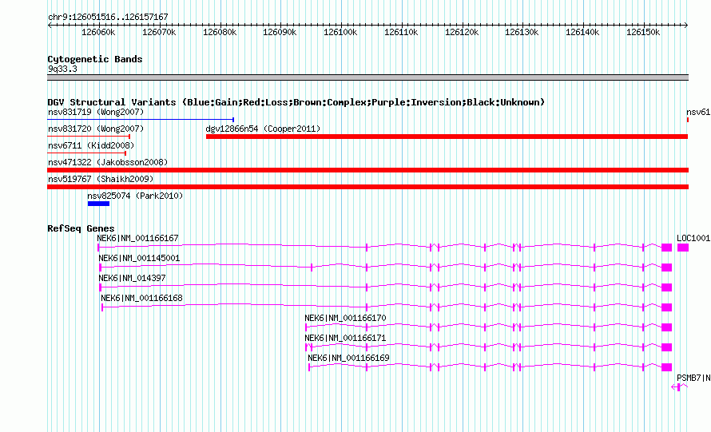Click the 126060k ruler tick label

(x=98, y=32)
